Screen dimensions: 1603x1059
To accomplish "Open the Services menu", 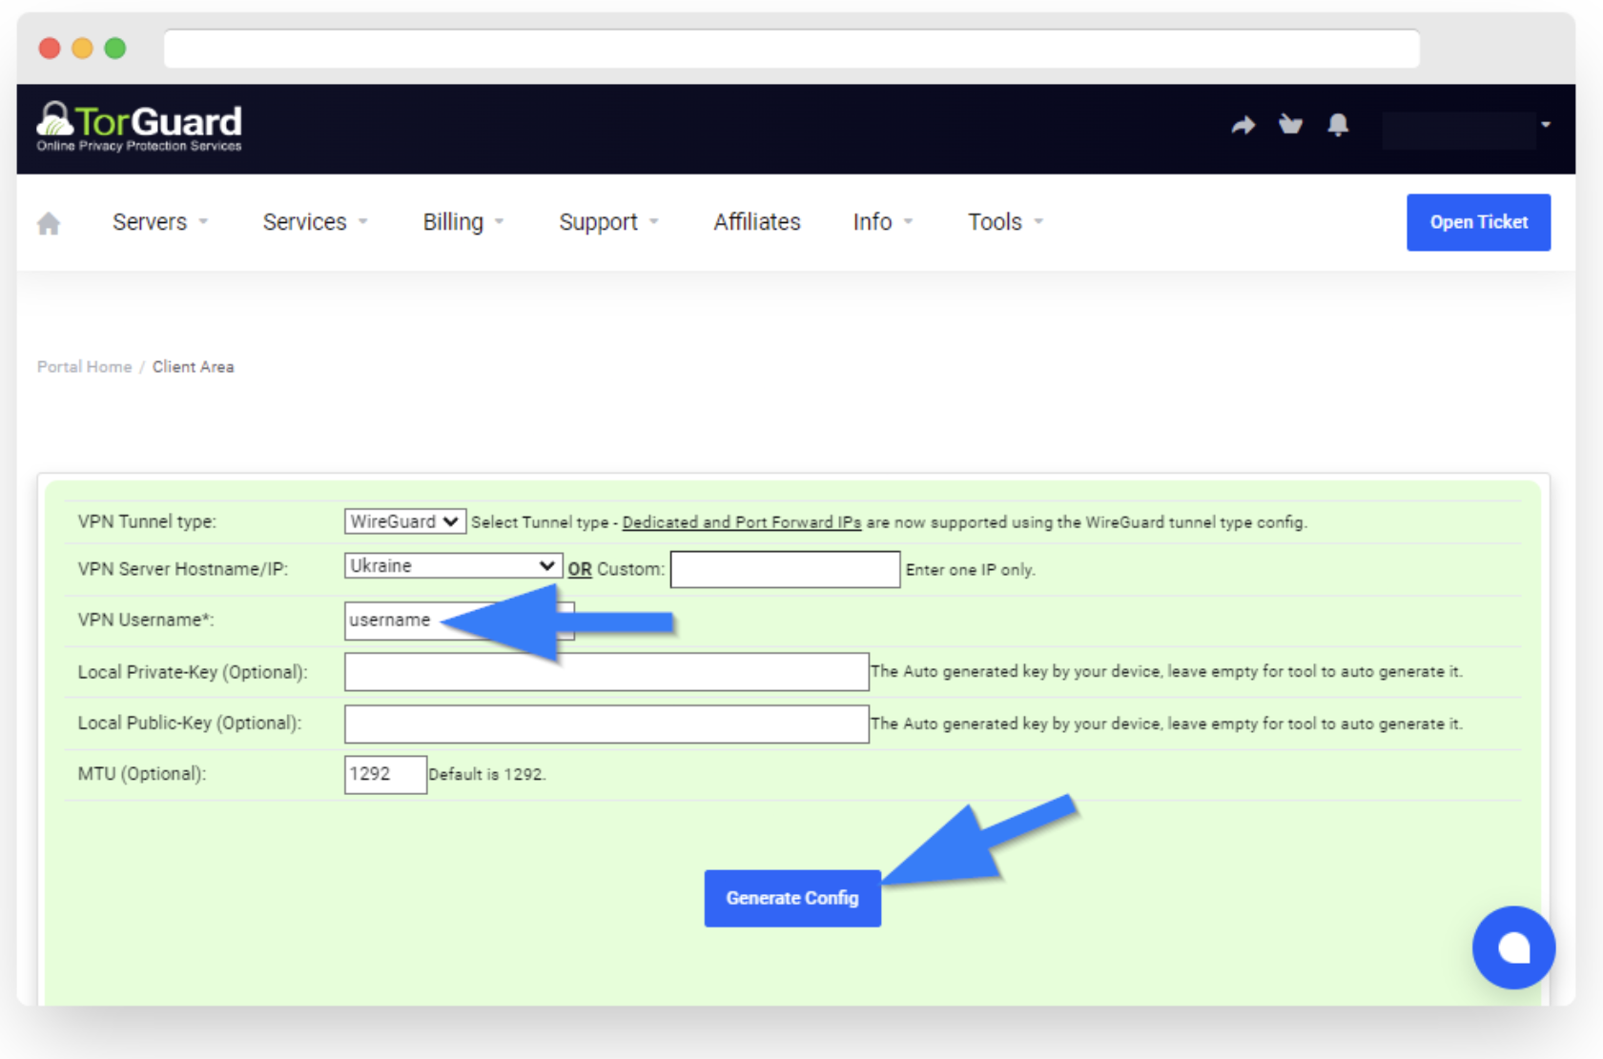I will (314, 222).
